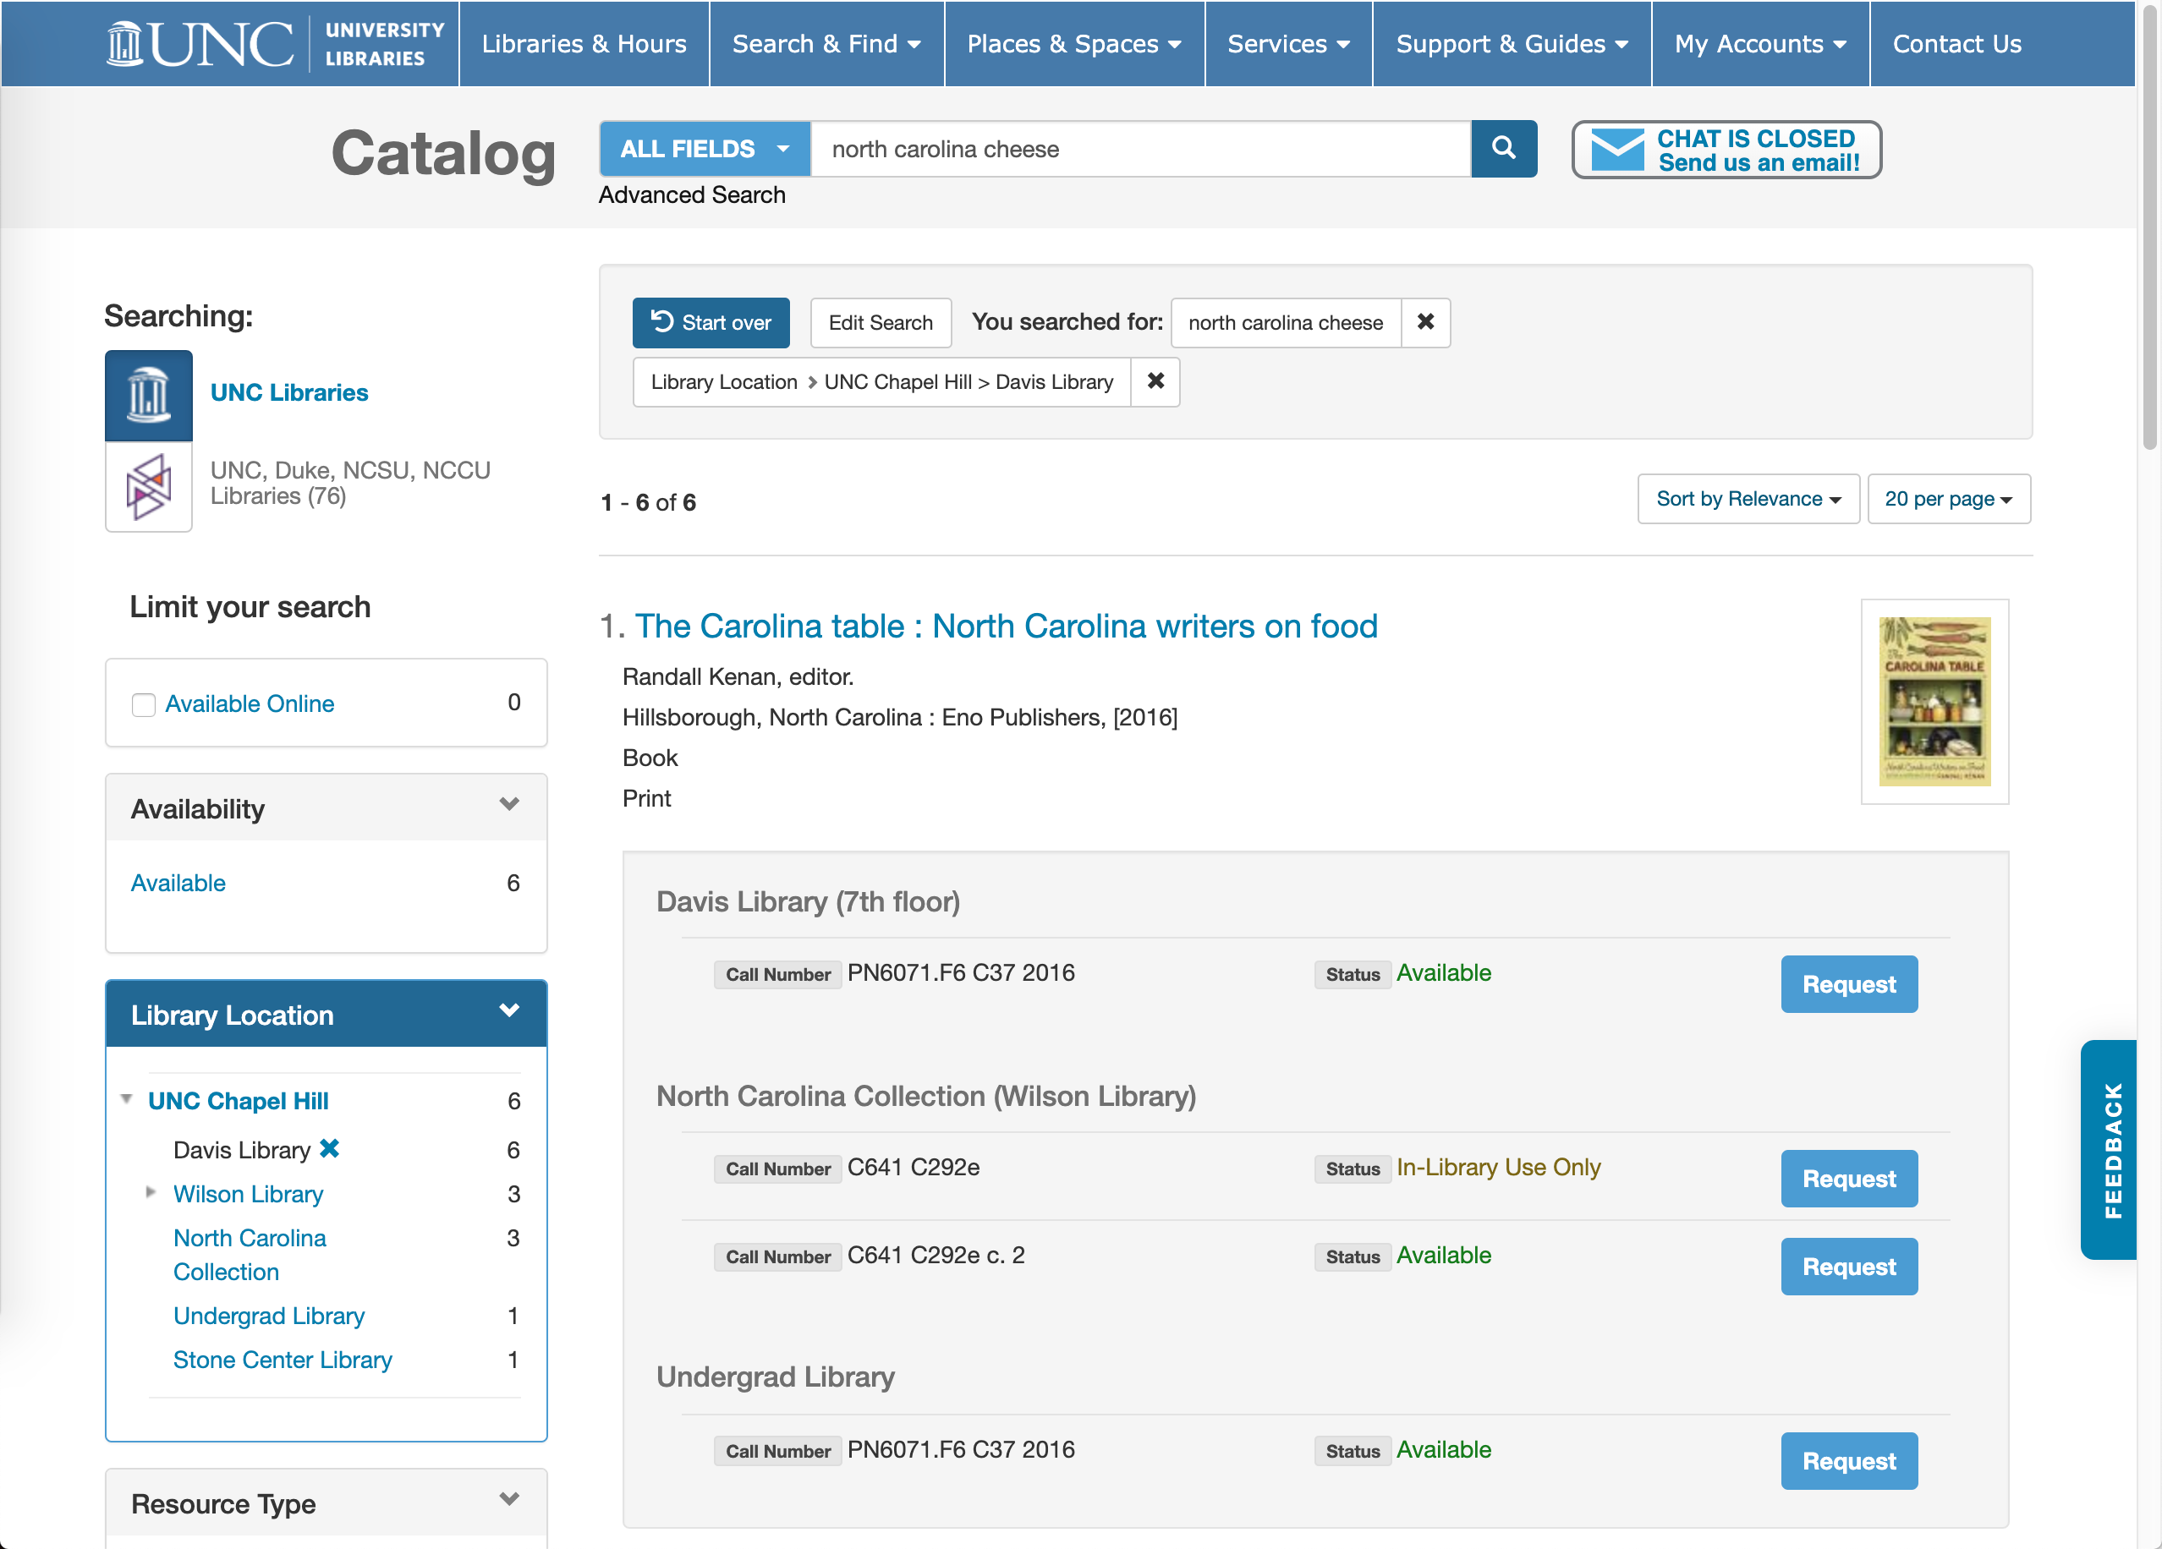The height and width of the screenshot is (1549, 2162).
Task: Open the 20 per page dropdown
Action: (x=1949, y=498)
